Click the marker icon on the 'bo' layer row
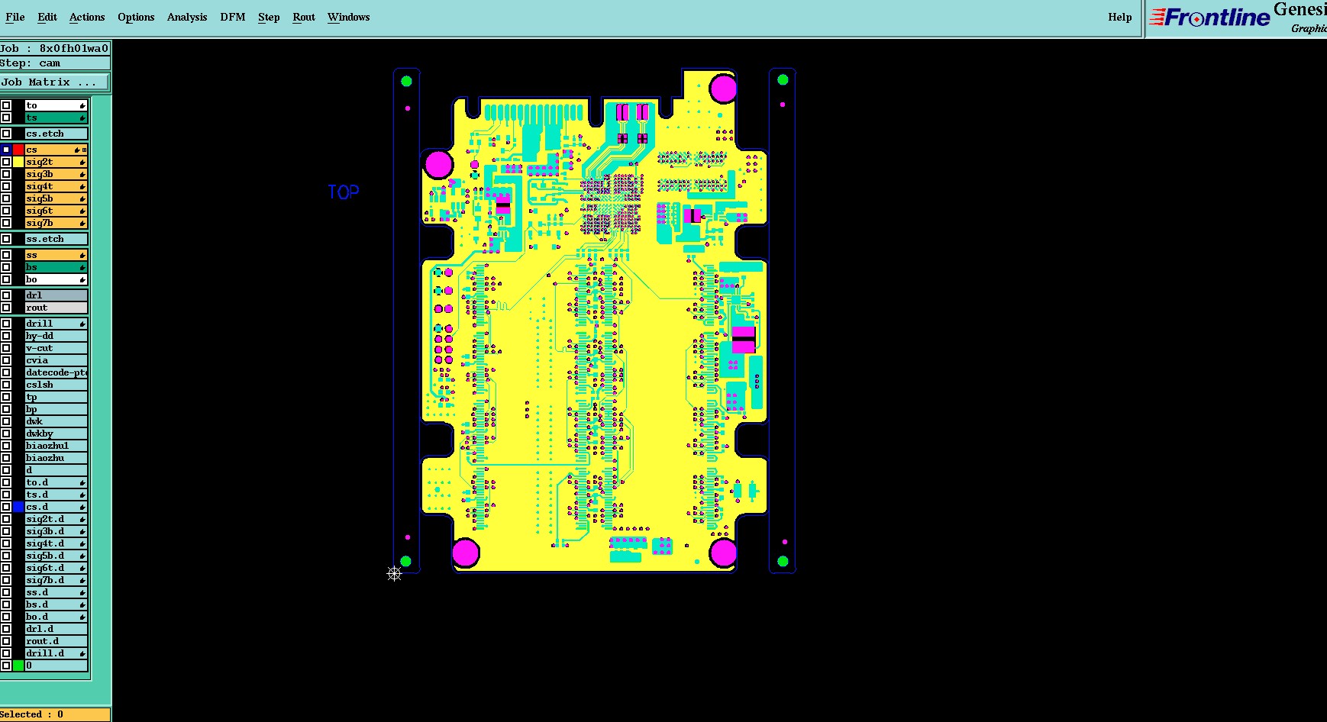This screenshot has height=722, width=1327. (x=82, y=280)
